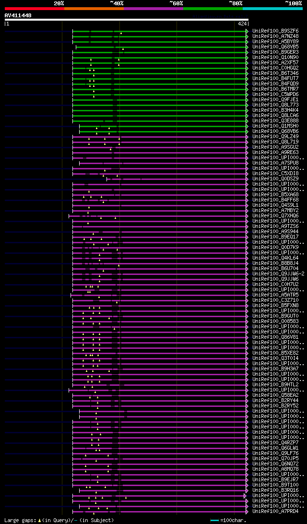Click the UniRef100_A7SPU8 entry
The height and width of the screenshot is (524, 307).
[276, 163]
